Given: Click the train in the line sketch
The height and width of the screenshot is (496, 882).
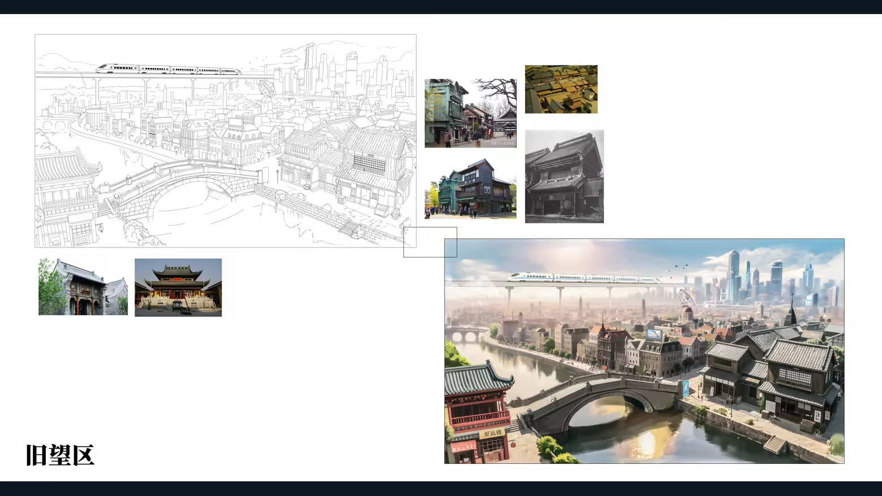Looking at the screenshot, I should point(168,69).
